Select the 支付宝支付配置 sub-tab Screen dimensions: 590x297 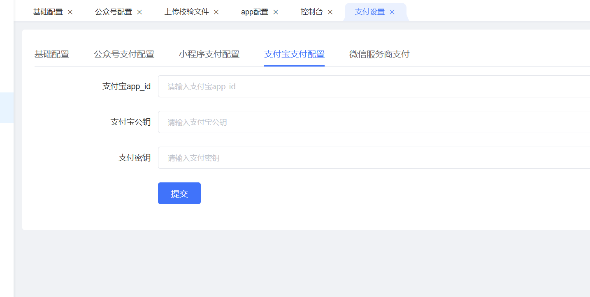click(x=294, y=54)
